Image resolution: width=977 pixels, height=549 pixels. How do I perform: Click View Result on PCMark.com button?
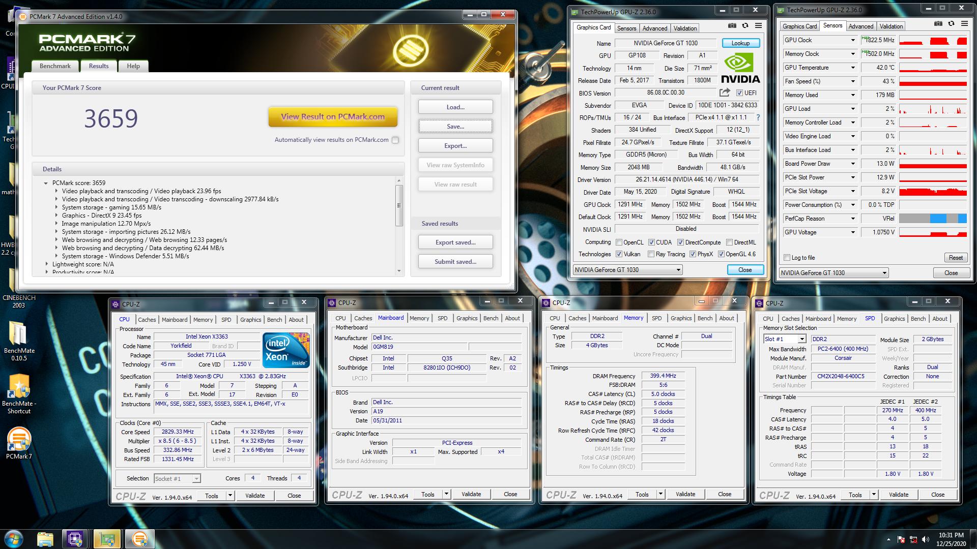333,117
